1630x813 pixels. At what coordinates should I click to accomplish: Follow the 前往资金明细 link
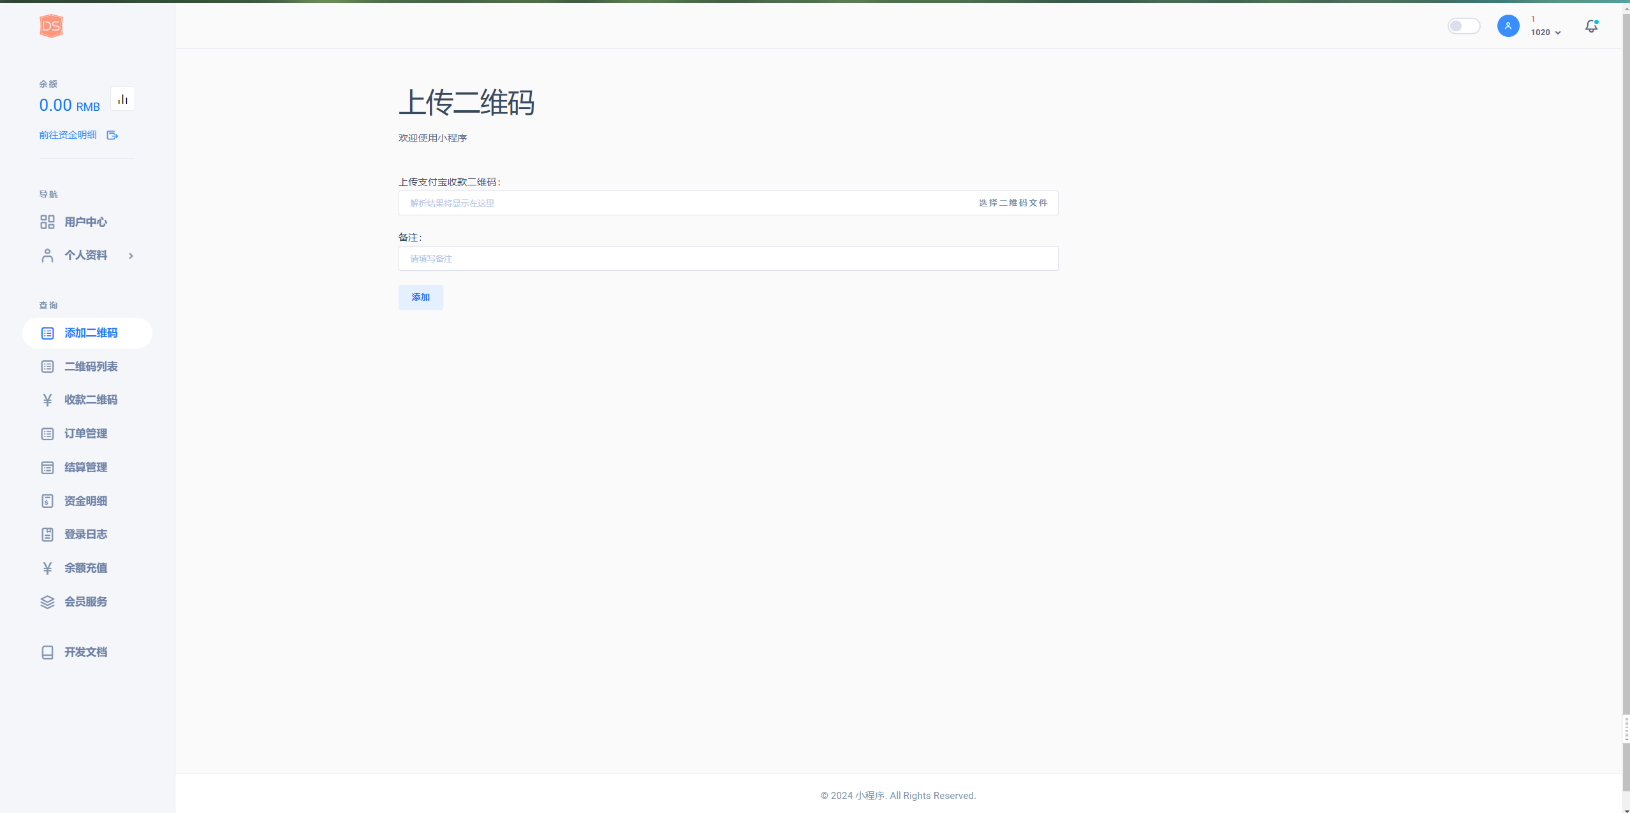point(68,135)
